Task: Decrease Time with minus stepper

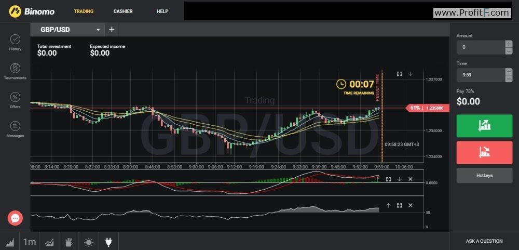Action: coord(509,78)
